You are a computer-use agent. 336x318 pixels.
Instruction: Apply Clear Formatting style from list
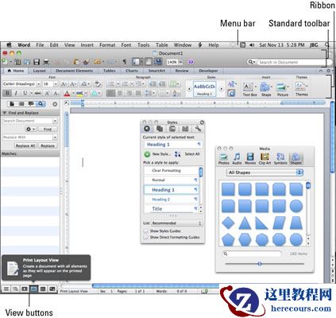172,170
